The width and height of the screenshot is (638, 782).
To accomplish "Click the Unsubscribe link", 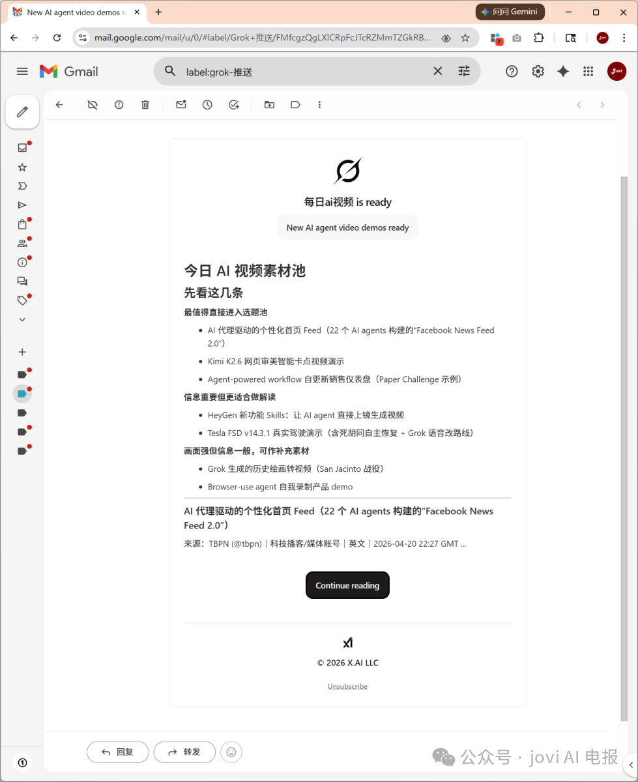I will click(x=347, y=686).
